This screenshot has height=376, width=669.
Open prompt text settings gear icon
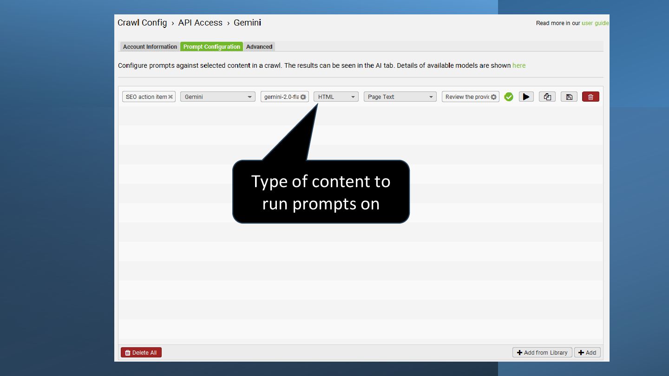(493, 97)
